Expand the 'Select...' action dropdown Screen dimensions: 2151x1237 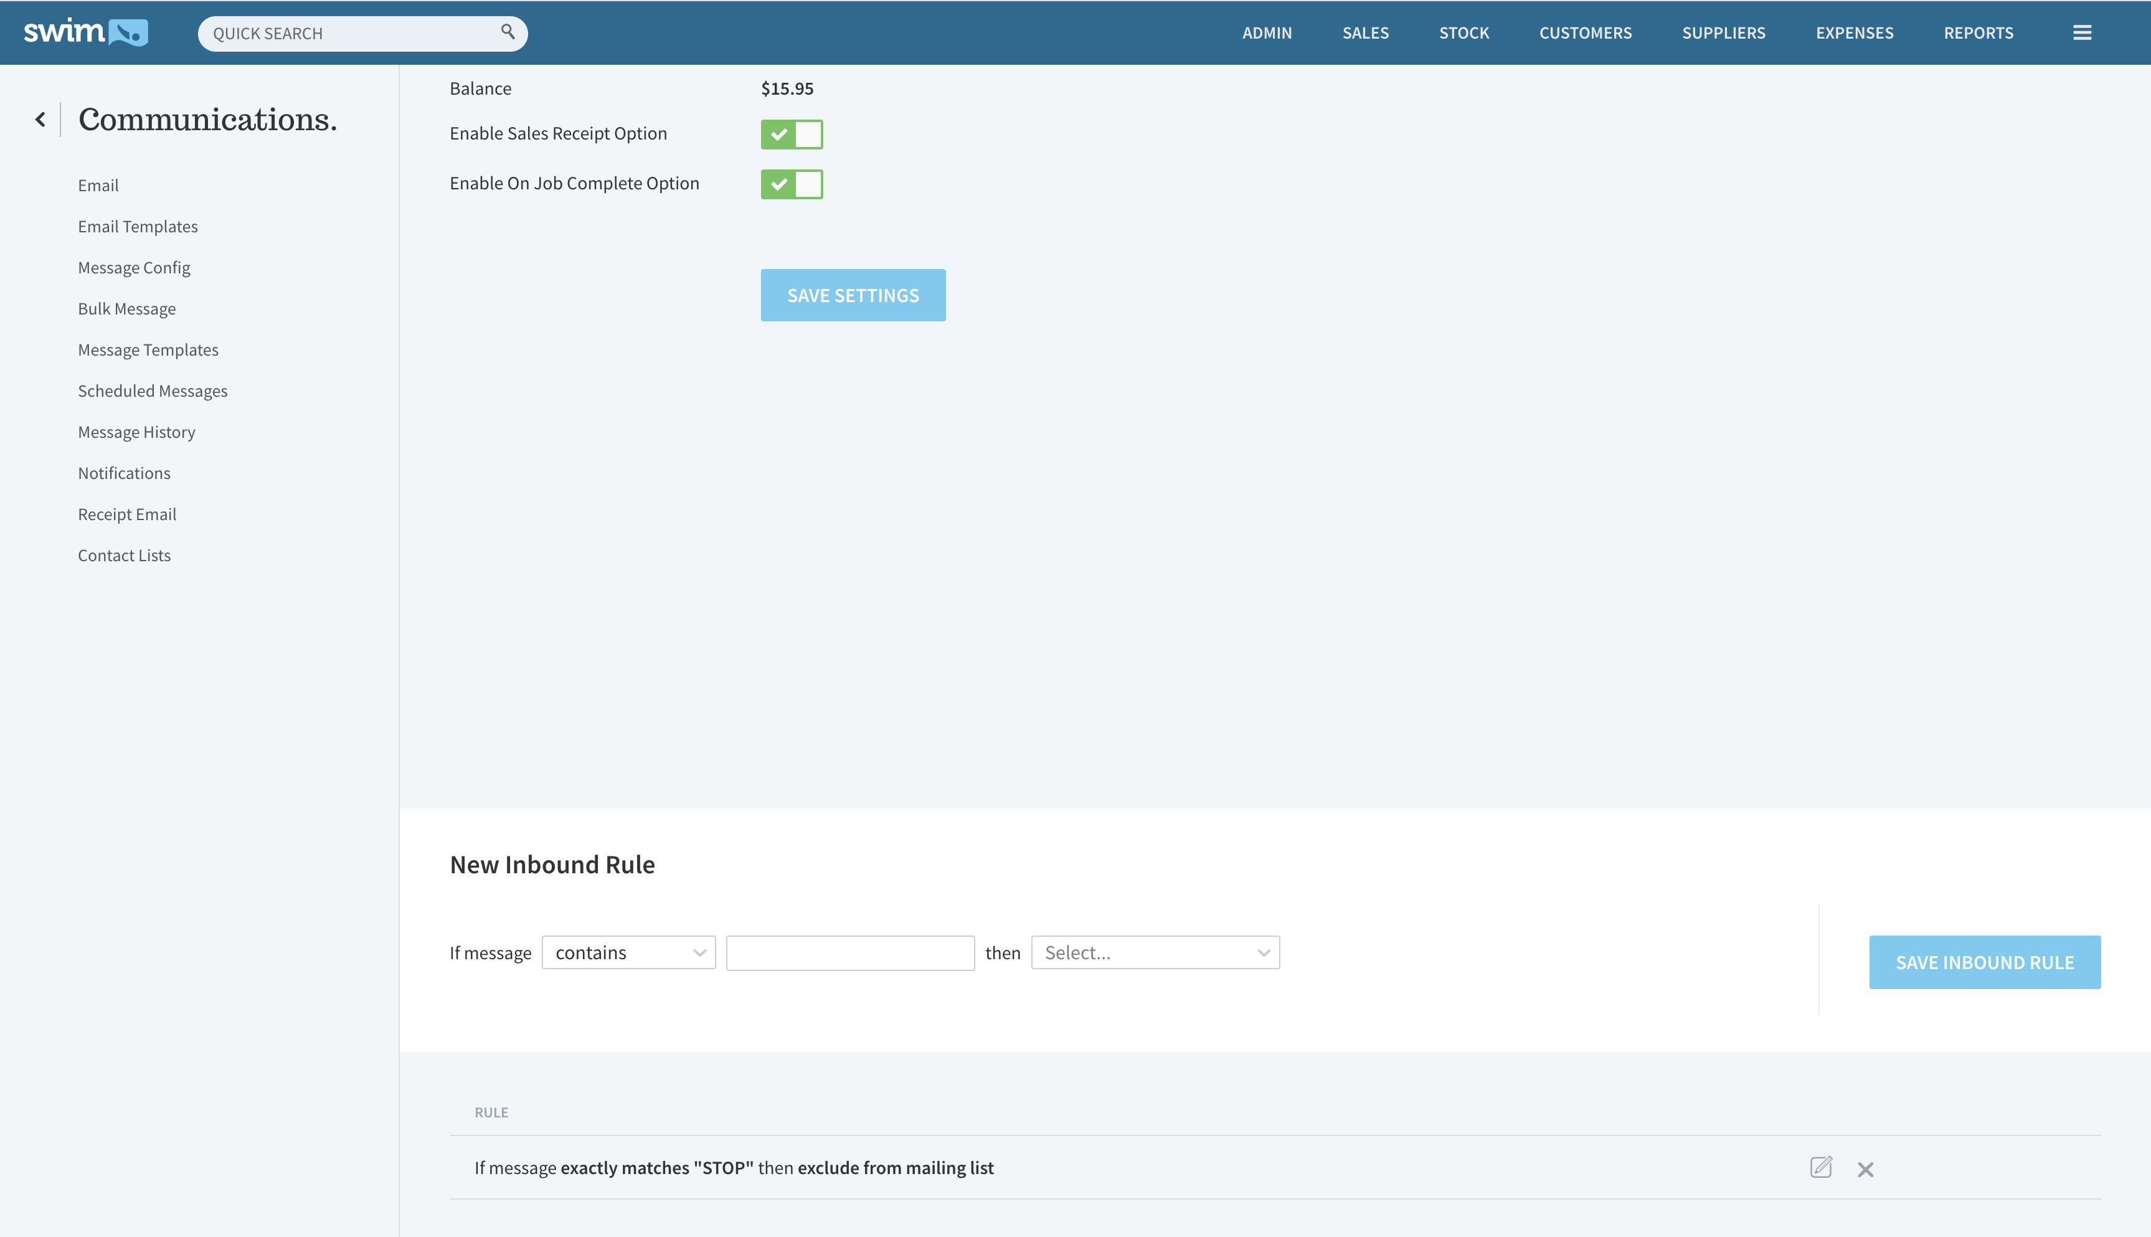(x=1155, y=952)
